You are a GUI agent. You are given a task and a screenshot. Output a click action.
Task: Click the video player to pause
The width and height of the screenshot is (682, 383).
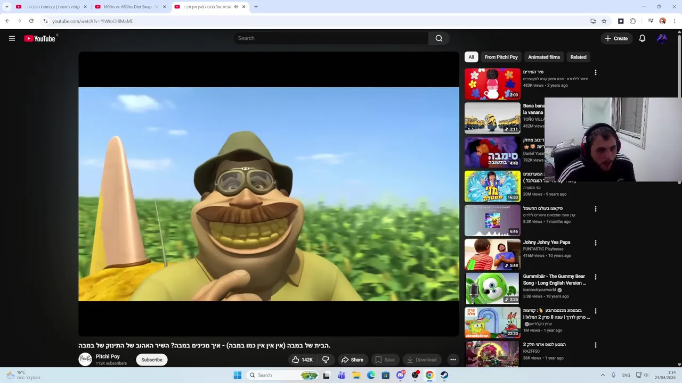coord(269,194)
